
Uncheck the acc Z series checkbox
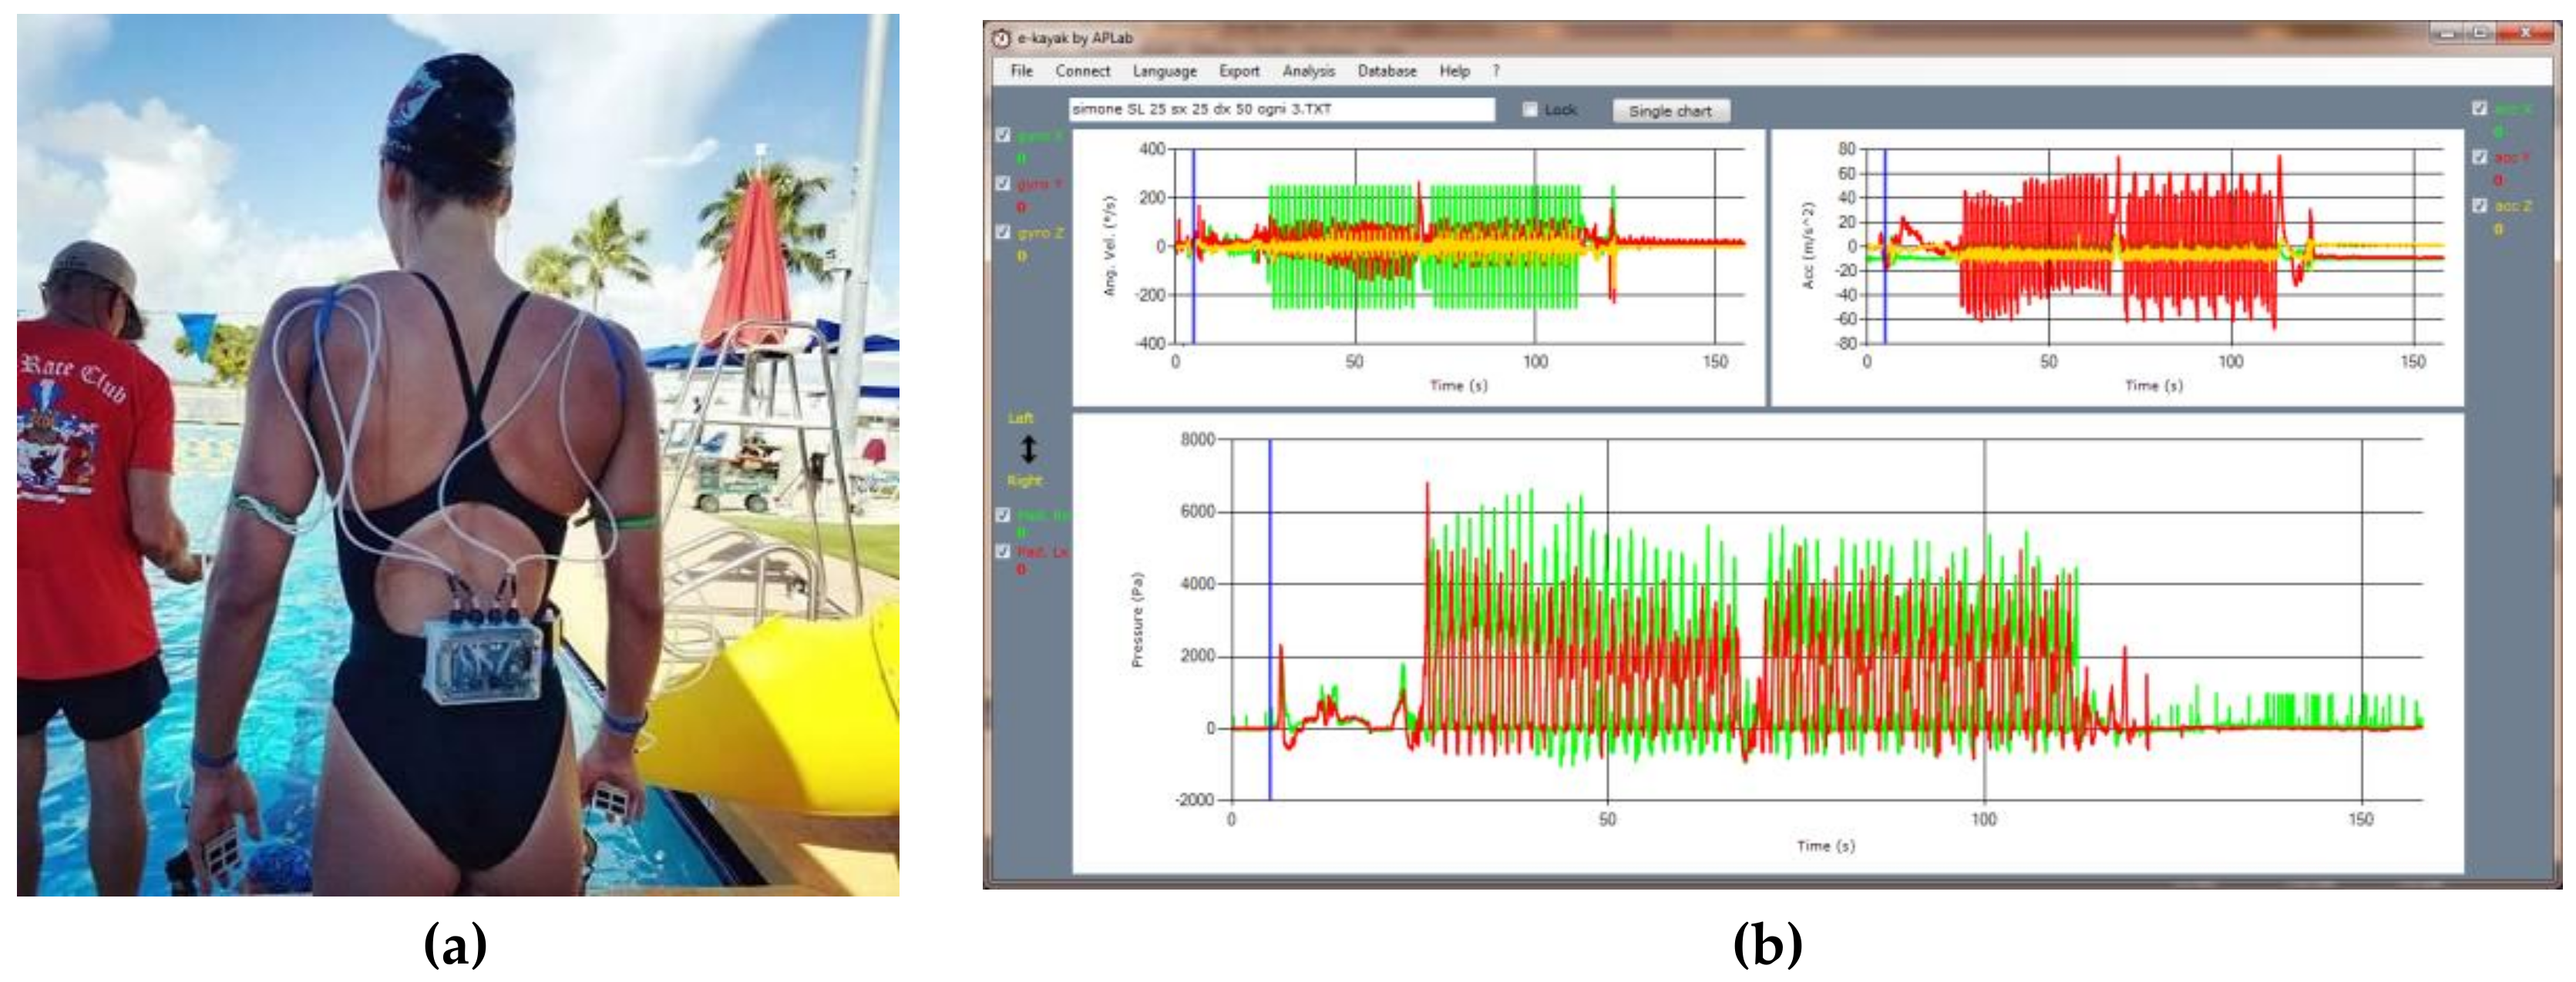[2479, 206]
